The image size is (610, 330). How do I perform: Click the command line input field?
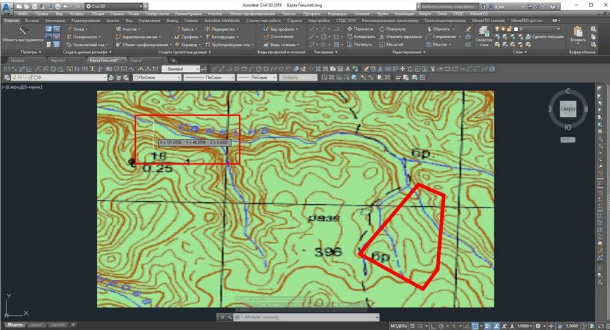tap(299, 317)
